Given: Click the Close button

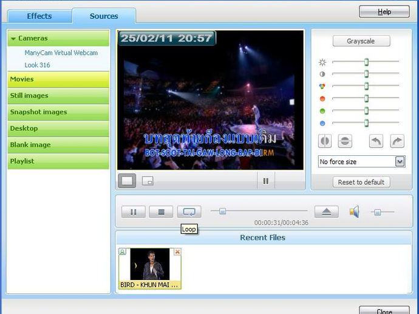Looking at the screenshot, I should (384, 310).
